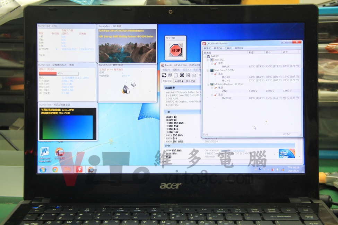This screenshot has height=225, width=338.
Task: Click the voltage icon beside 電壓
Action: tap(215, 88)
